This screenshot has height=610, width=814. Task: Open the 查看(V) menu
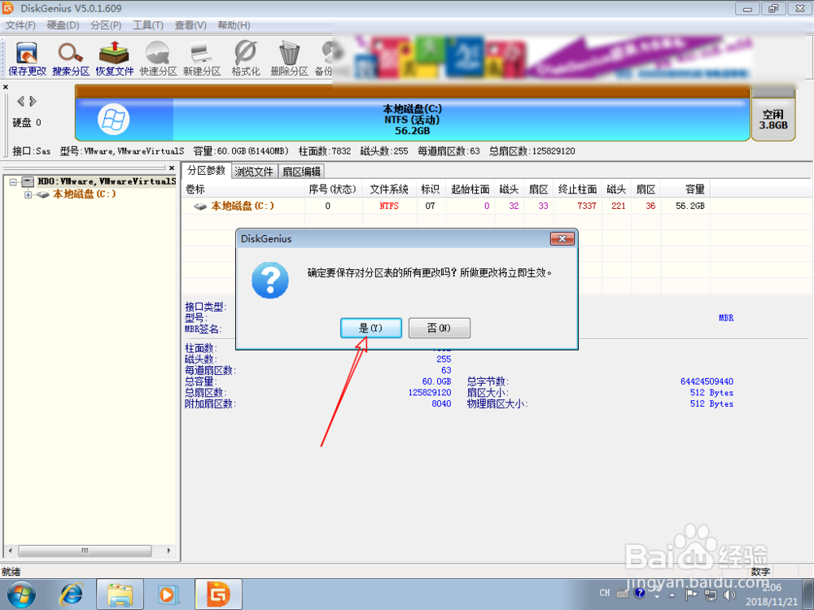[x=190, y=25]
